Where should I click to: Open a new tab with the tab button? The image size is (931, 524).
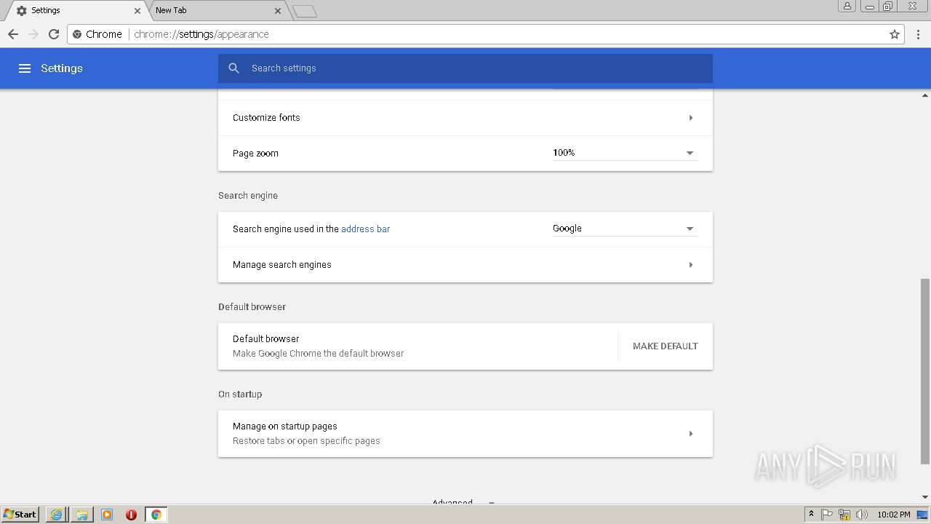(305, 11)
